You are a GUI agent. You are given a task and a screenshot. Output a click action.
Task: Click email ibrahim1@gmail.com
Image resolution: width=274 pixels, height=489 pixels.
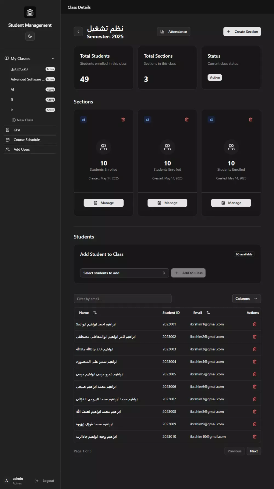coord(207,324)
